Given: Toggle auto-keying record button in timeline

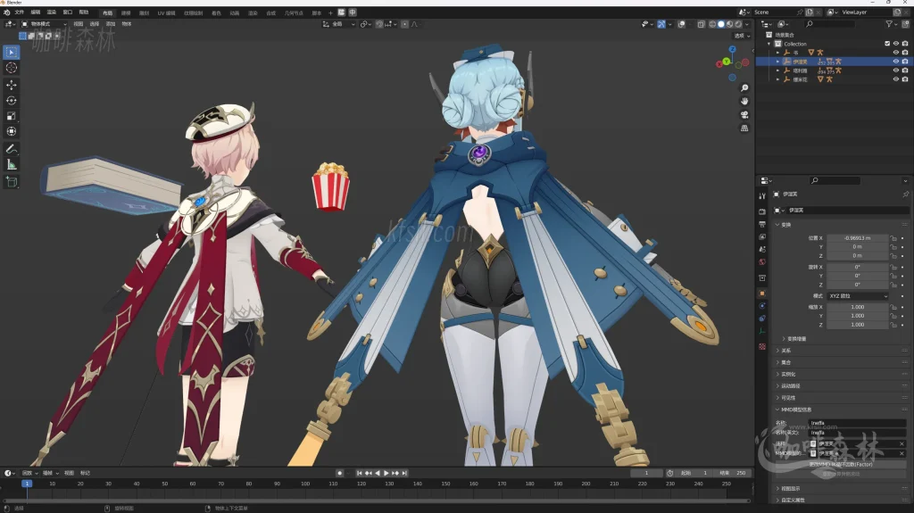Looking at the screenshot, I should coord(339,474).
